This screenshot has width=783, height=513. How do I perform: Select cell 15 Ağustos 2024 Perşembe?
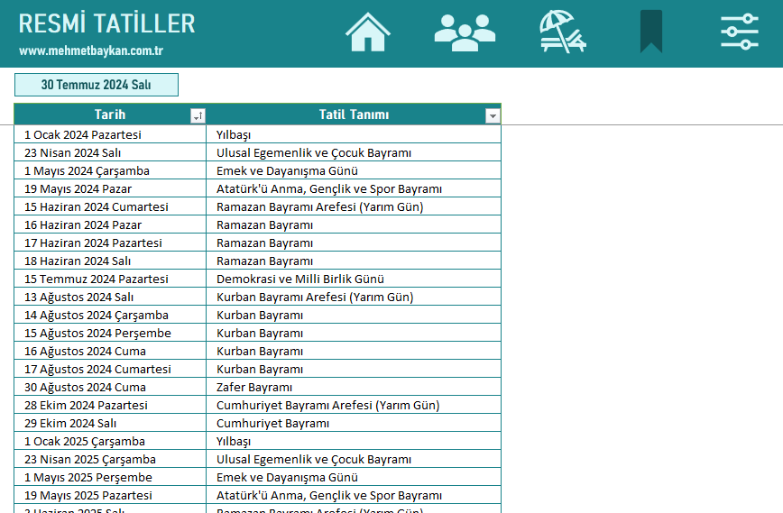coord(110,333)
